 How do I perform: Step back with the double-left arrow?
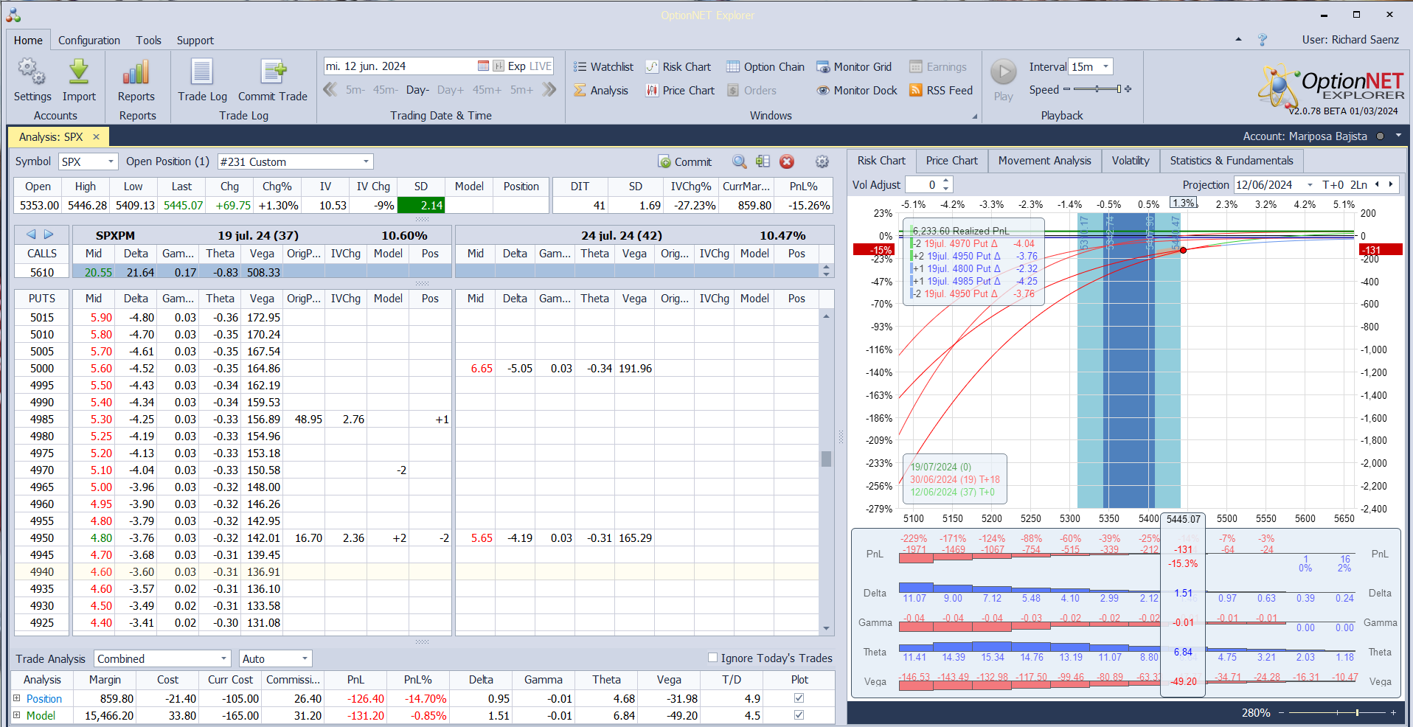click(x=330, y=90)
